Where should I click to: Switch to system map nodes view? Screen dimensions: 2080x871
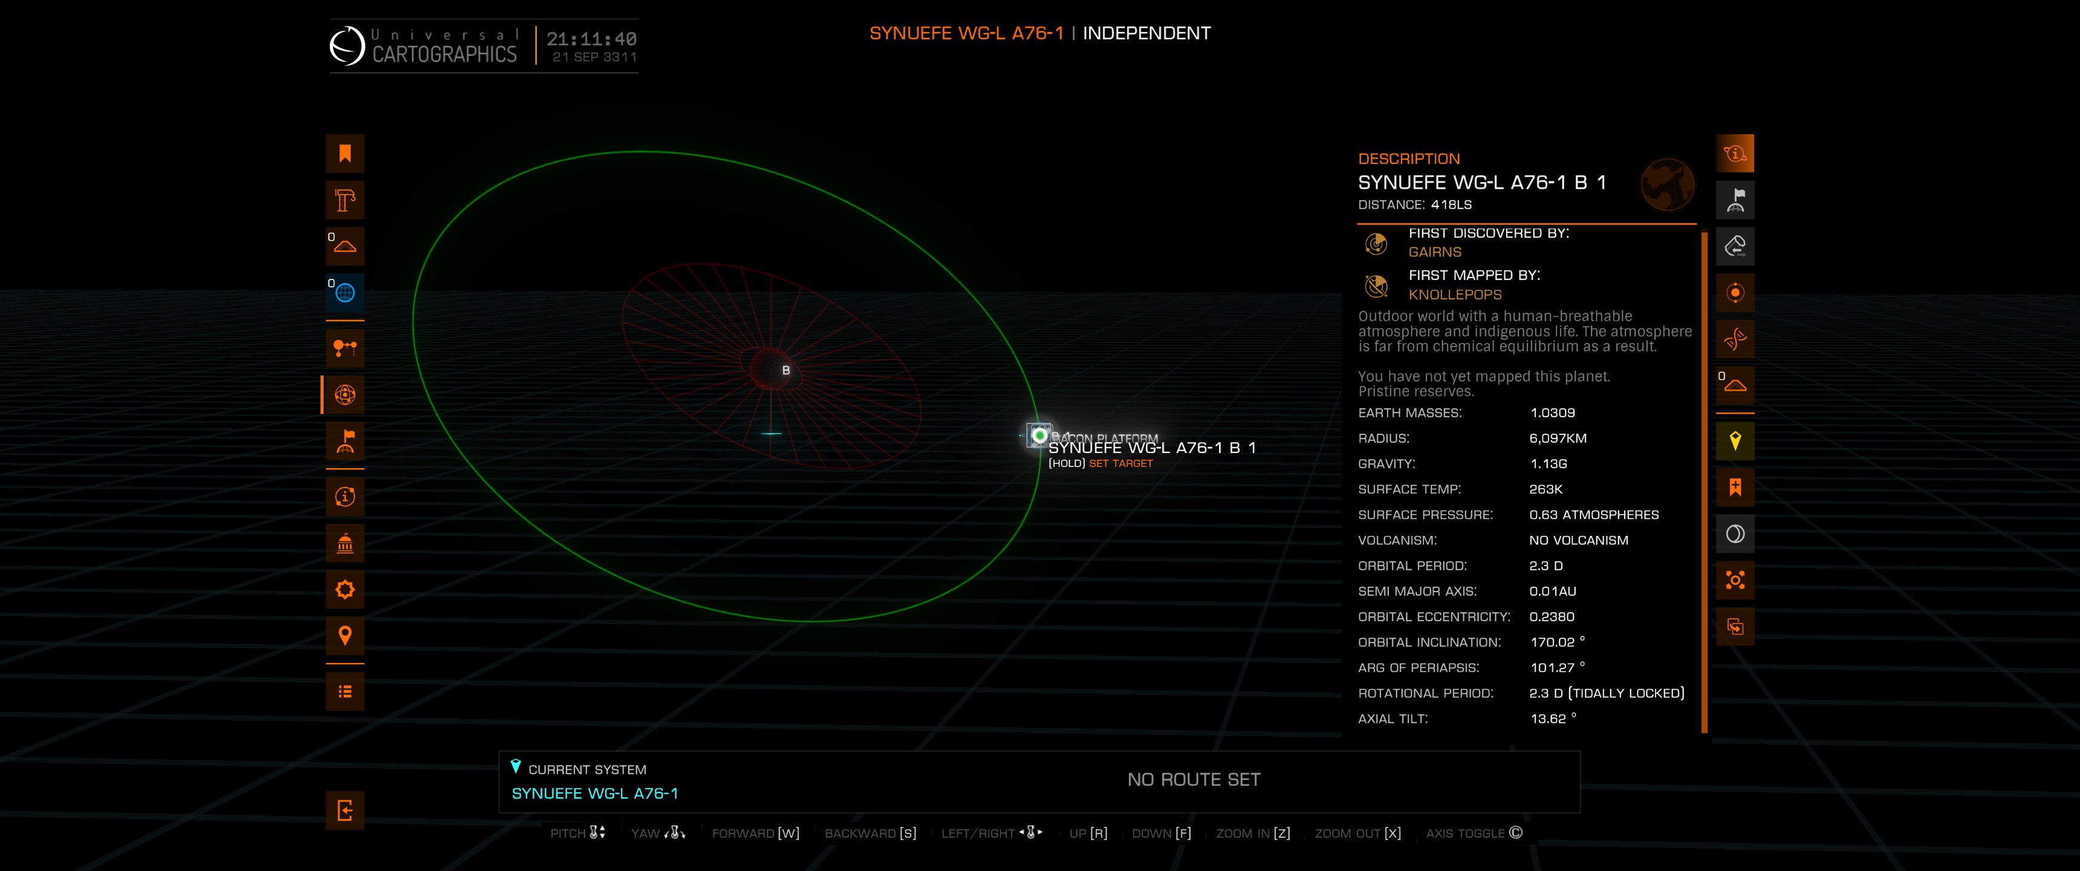pyautogui.click(x=345, y=348)
